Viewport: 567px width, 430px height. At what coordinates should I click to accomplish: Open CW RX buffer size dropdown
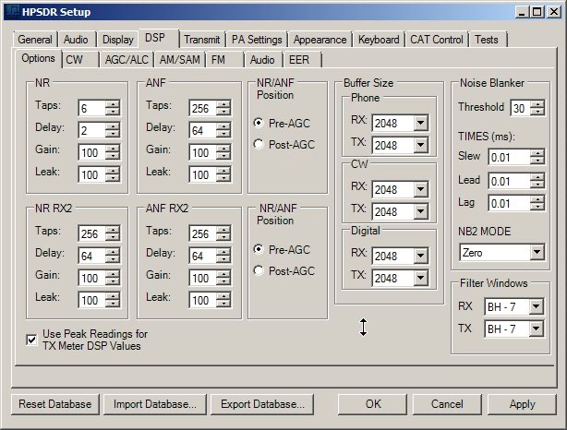tap(421, 190)
